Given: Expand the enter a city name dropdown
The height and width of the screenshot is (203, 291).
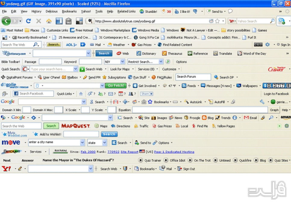Looking at the screenshot, I should 83,143.
